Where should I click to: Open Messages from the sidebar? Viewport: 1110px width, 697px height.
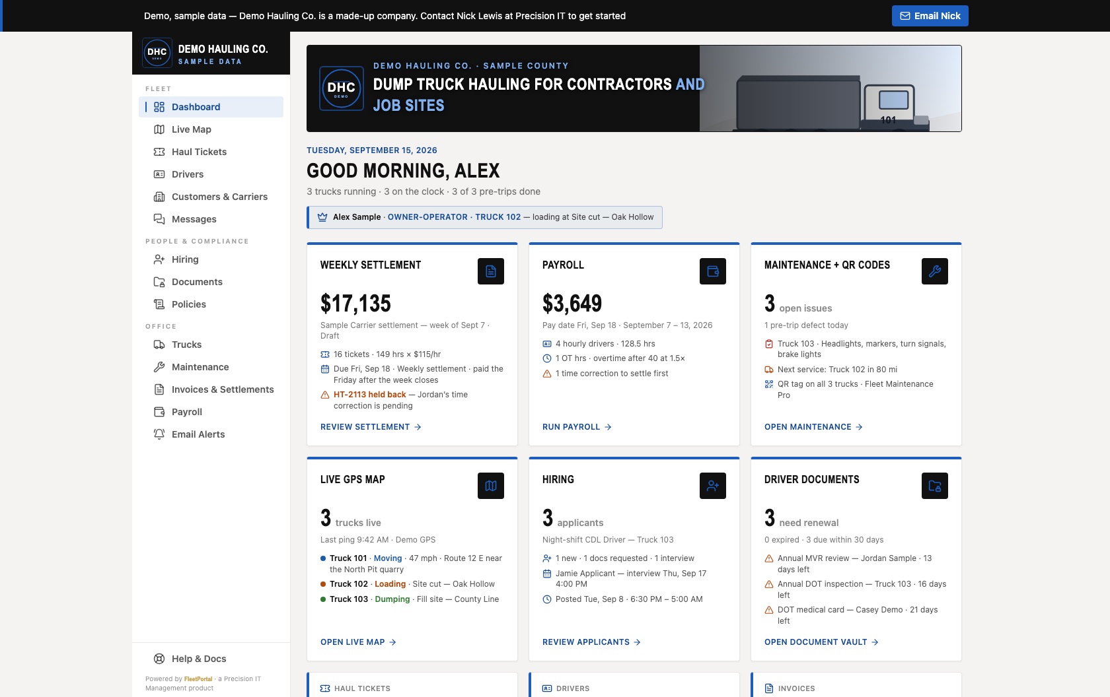point(211,219)
